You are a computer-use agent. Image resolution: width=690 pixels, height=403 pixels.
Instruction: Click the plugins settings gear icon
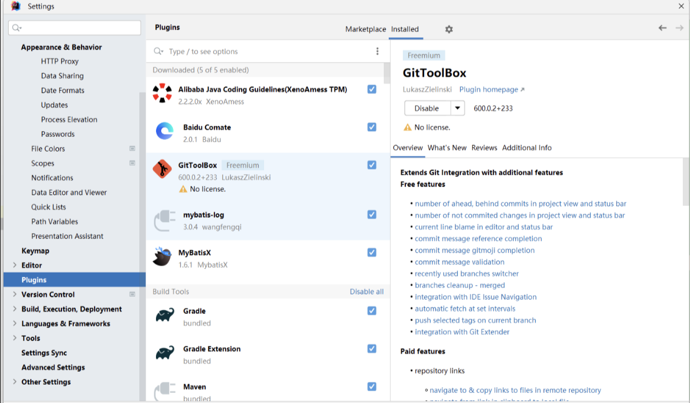pos(449,29)
